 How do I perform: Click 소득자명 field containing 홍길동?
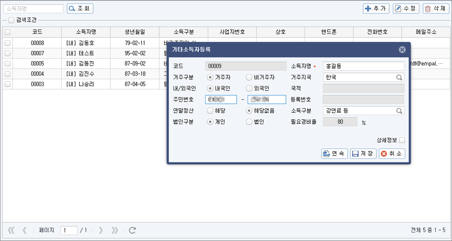364,66
